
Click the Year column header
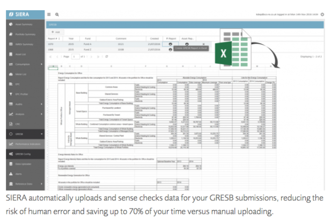tap(71, 39)
